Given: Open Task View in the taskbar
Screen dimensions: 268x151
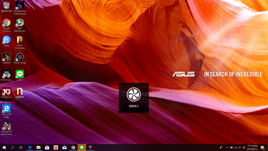Looking at the screenshot, I should (x=21, y=147).
